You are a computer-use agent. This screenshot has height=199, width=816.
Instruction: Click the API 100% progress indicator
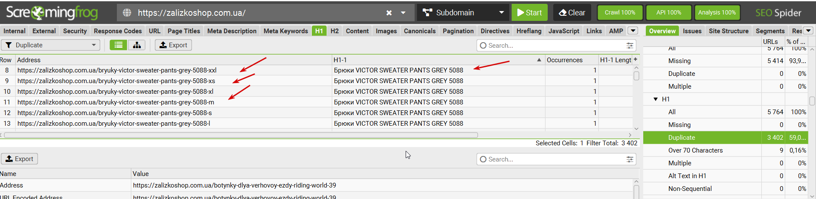(668, 13)
